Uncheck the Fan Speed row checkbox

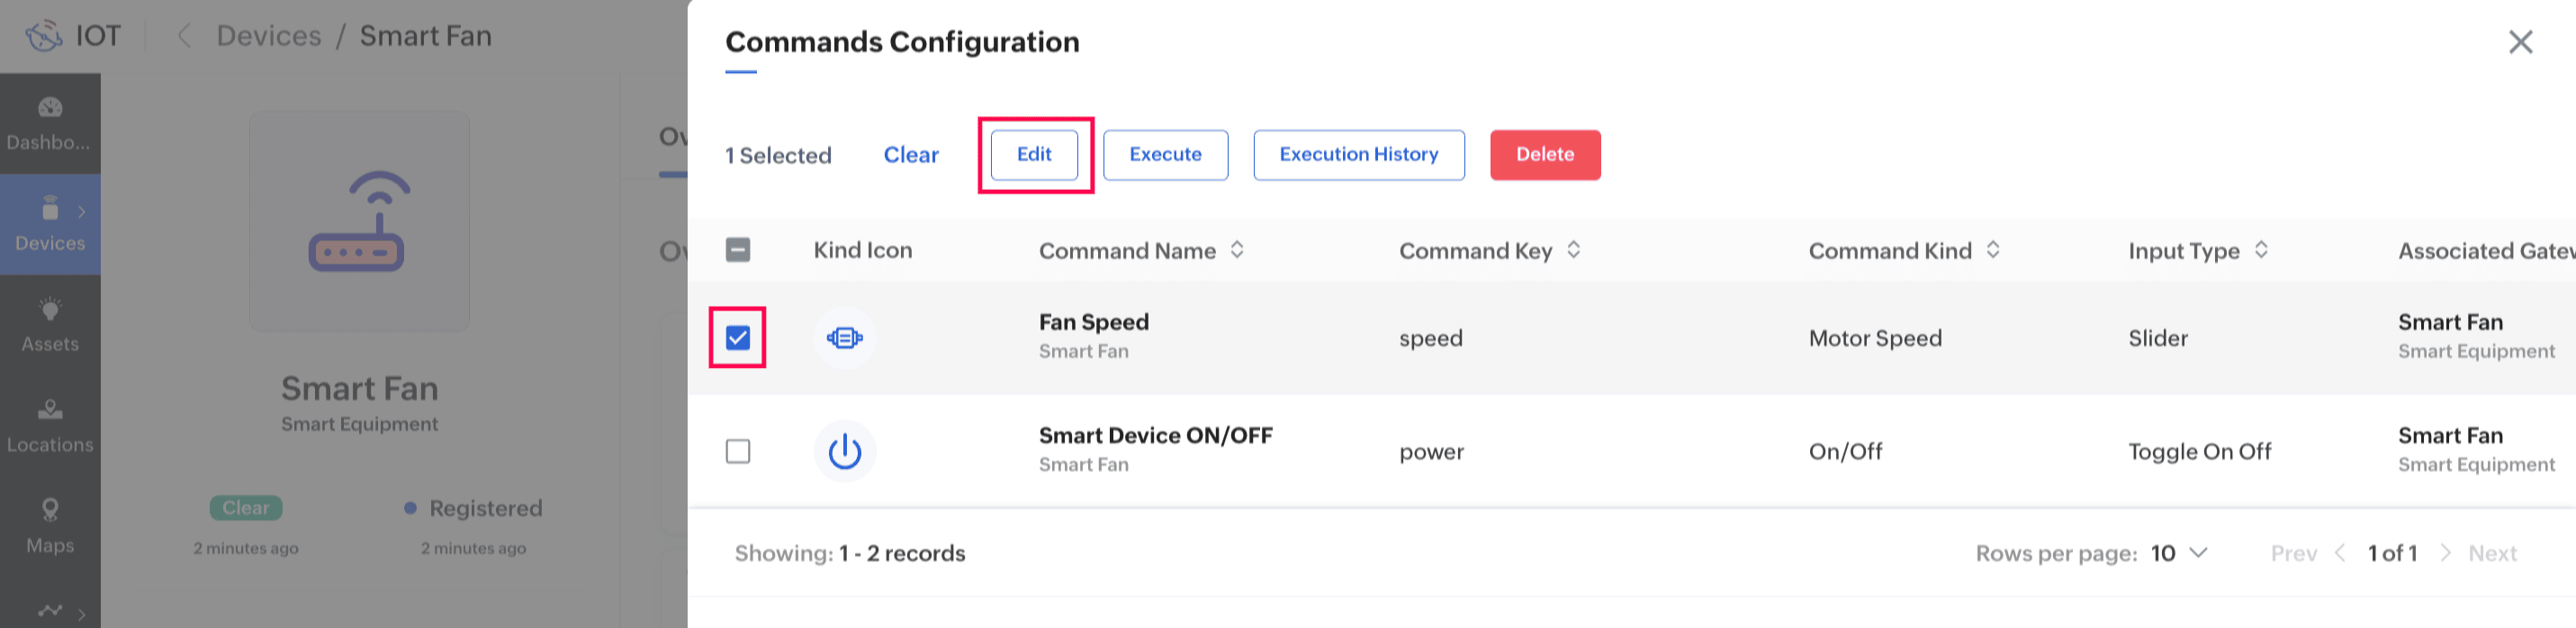tap(738, 338)
